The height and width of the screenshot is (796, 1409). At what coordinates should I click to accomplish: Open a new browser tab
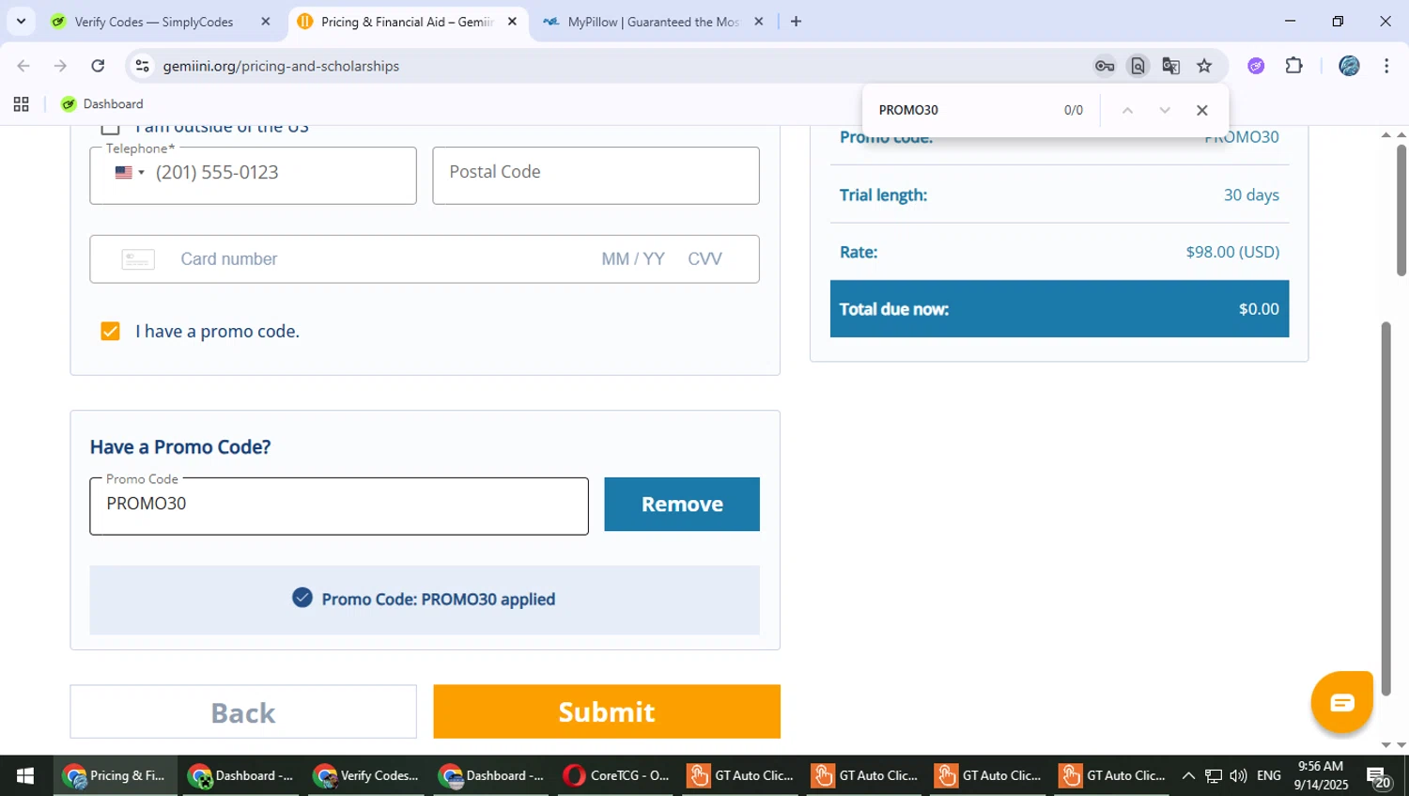(x=796, y=22)
